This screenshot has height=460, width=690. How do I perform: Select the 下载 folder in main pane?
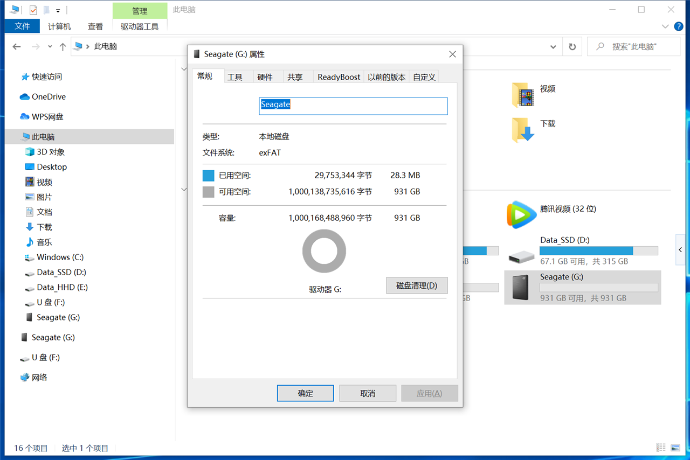tap(534, 129)
